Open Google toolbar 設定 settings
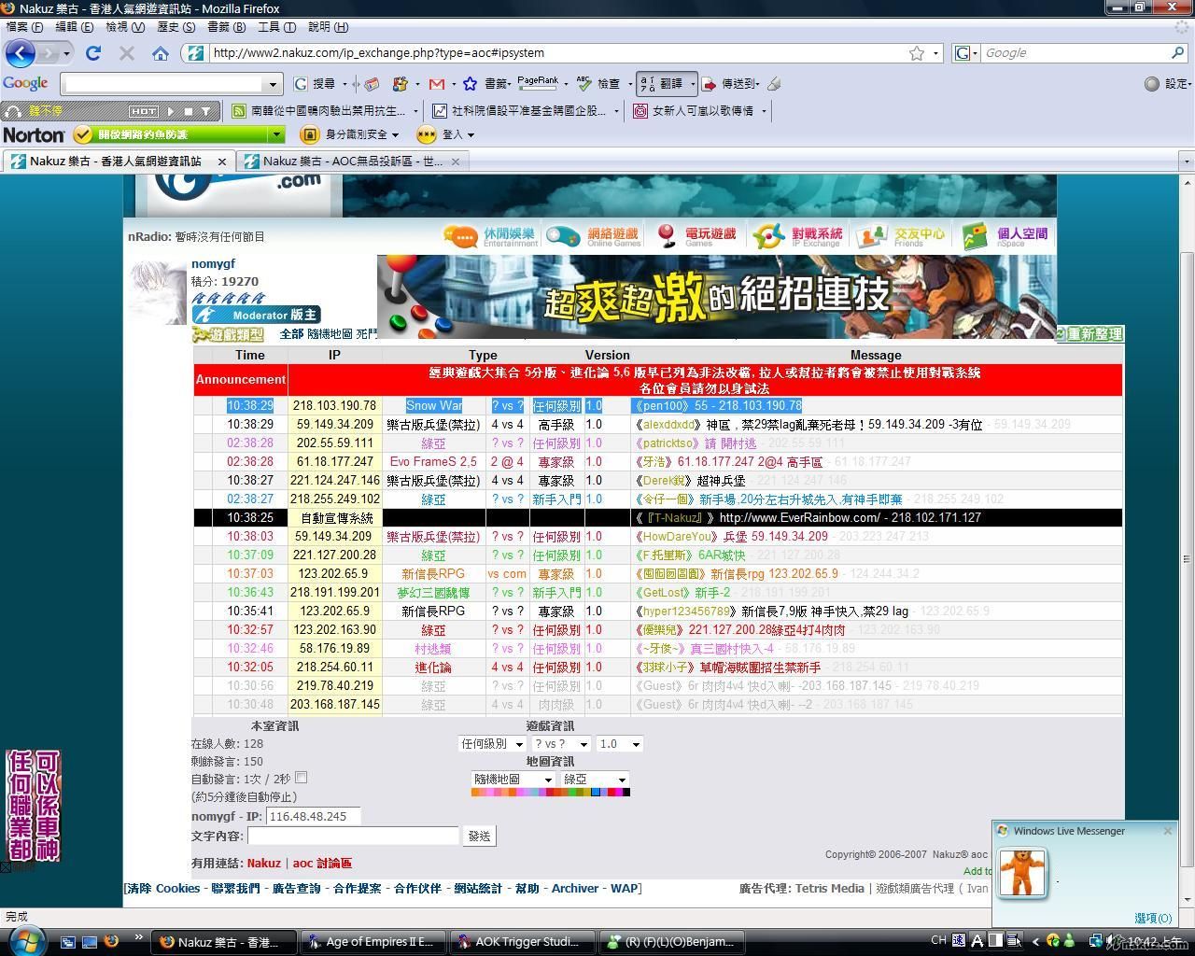The width and height of the screenshot is (1195, 956). click(1168, 84)
